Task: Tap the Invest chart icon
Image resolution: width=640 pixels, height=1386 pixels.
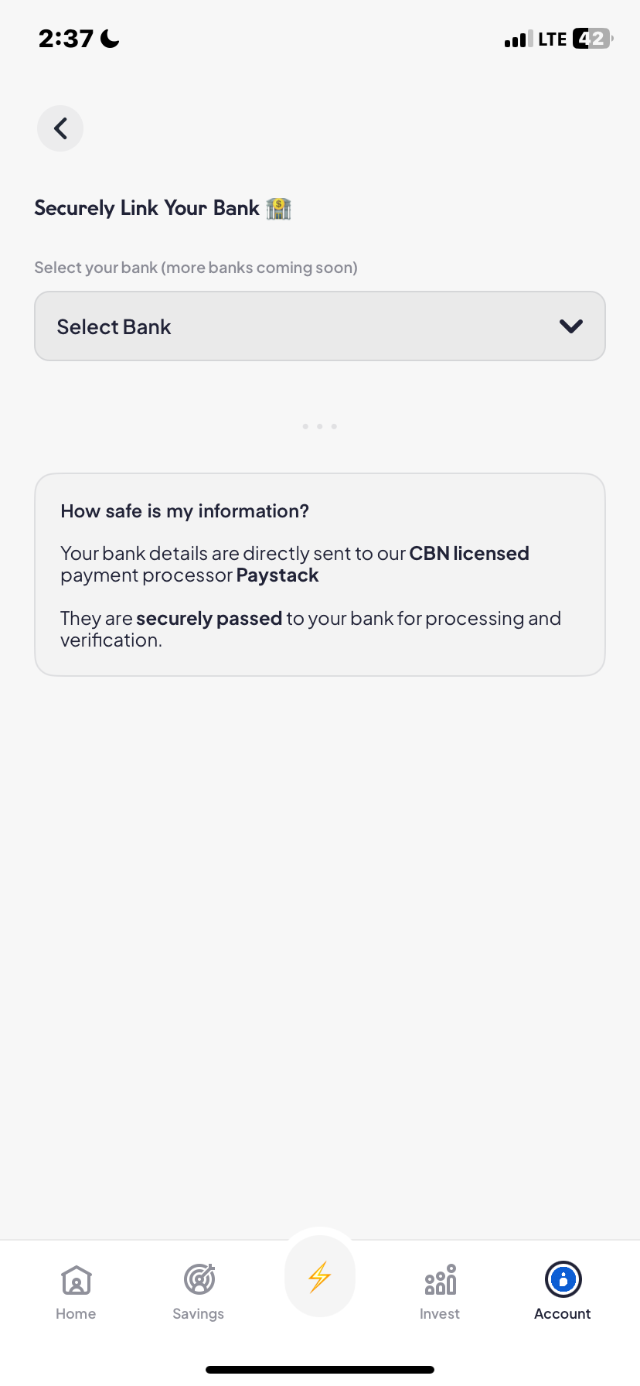Action: (x=440, y=1280)
